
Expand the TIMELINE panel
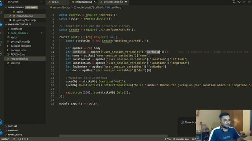click(13, 130)
